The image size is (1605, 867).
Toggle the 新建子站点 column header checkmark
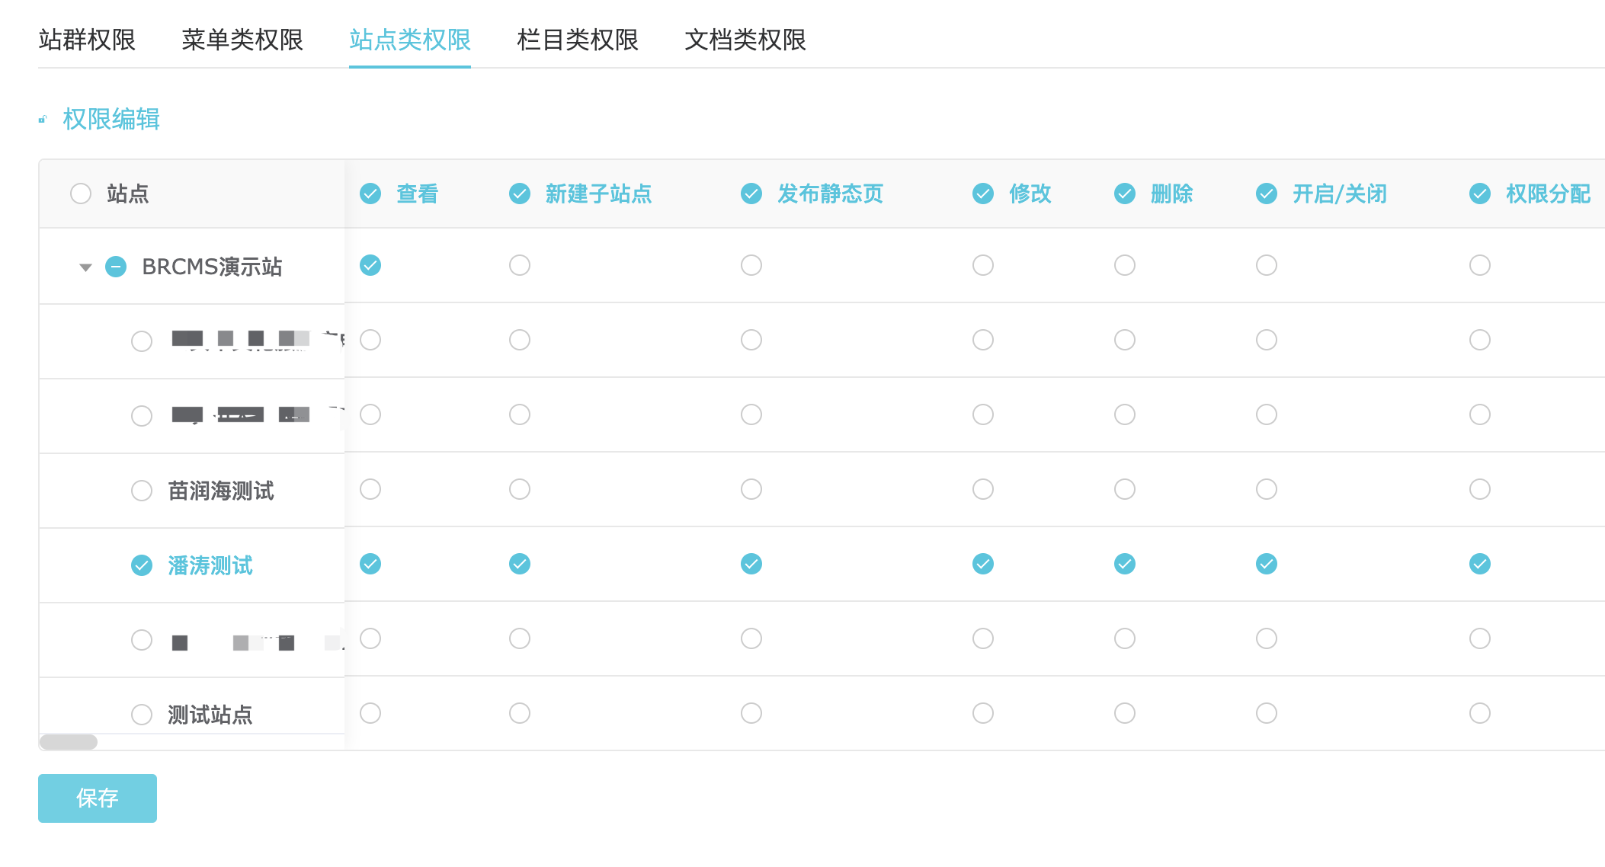tap(520, 194)
